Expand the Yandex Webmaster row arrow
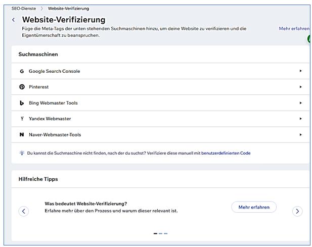This screenshot has height=247, width=312. [300, 119]
